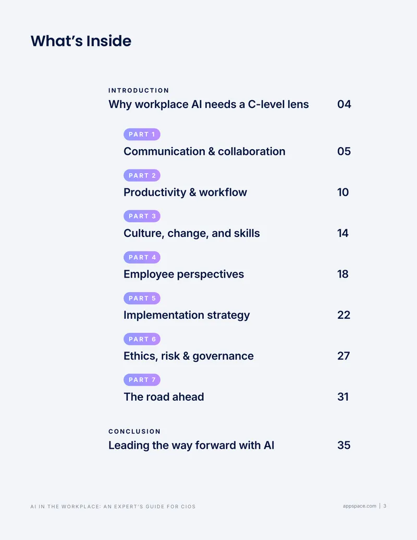Image resolution: width=417 pixels, height=540 pixels.
Task: Click the PART 3 purple badge
Action: coord(142,217)
